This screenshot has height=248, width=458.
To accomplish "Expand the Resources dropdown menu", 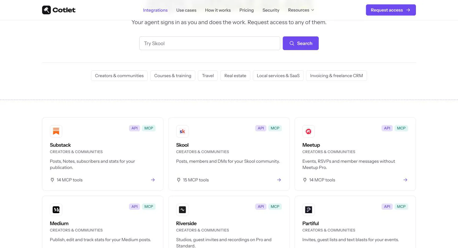I will pos(301,10).
